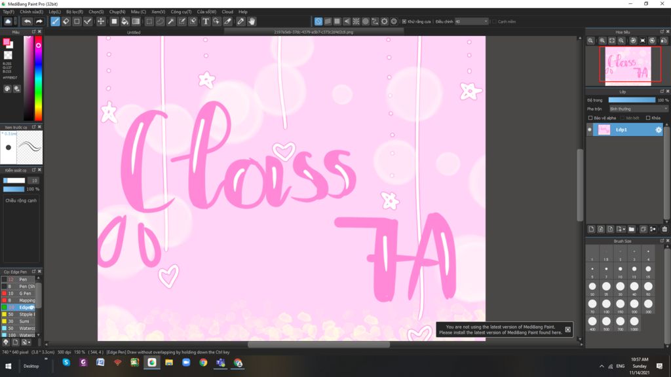Select the rectangle fill tool
The width and height of the screenshot is (671, 377).
click(114, 22)
